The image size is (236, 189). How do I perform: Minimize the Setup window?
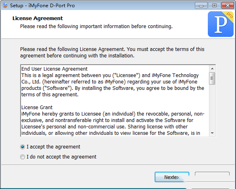(201, 6)
